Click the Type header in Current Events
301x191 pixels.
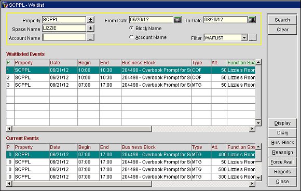tap(201, 147)
